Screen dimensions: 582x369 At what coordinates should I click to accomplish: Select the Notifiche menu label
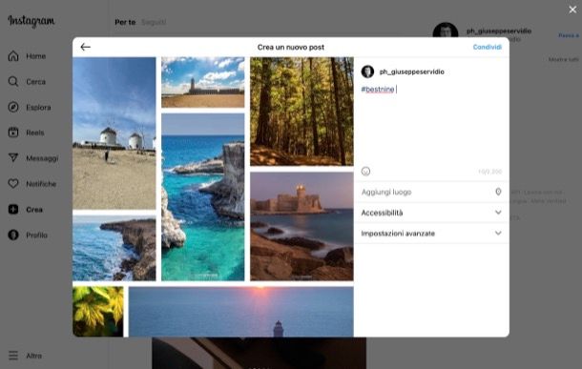click(x=41, y=184)
